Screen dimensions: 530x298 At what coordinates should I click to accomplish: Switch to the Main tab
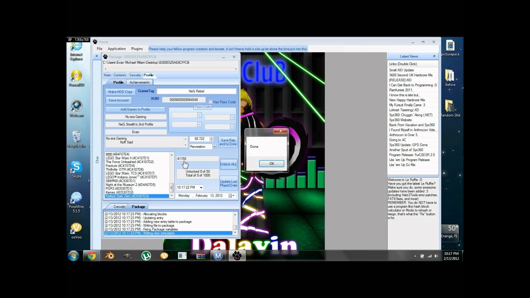click(107, 75)
